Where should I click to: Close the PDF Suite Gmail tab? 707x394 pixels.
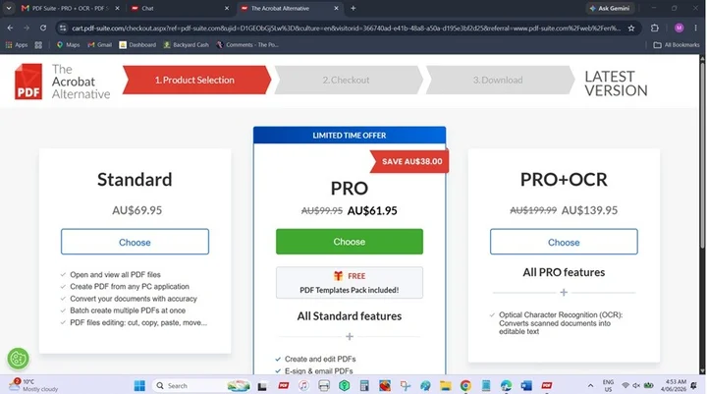(x=117, y=8)
